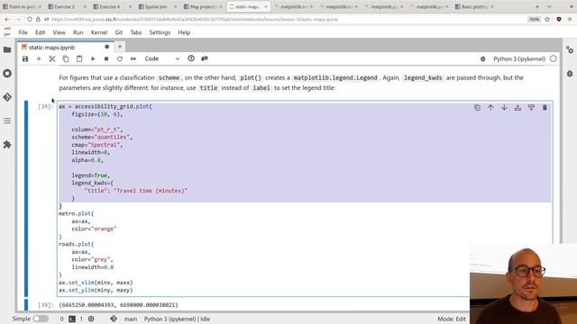Viewport: 577px width, 324px height.
Task: Click the browser address bar URL
Action: (x=195, y=19)
